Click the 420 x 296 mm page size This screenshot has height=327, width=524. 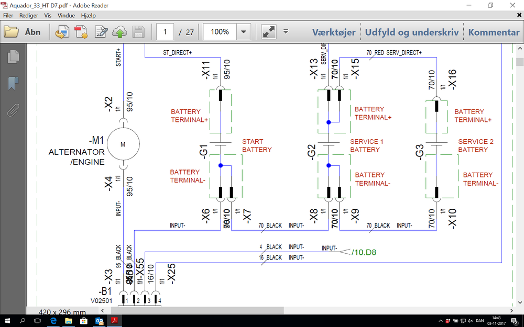coord(62,312)
